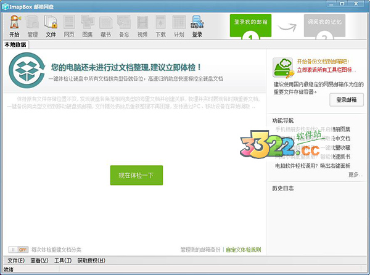Open the 工具(T) menu
The width and height of the screenshot is (370, 275).
coord(63,261)
